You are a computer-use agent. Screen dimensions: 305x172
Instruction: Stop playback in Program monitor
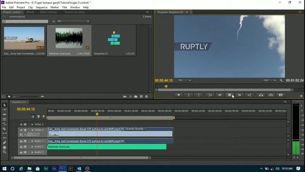pyautogui.click(x=230, y=95)
